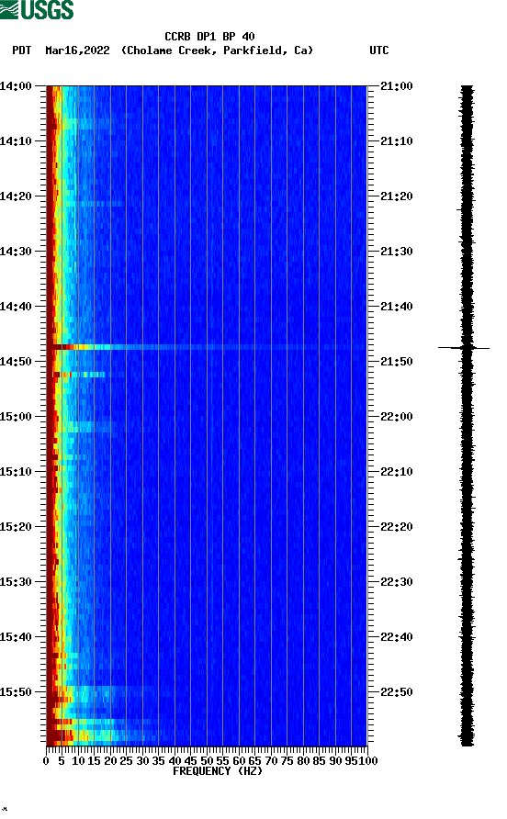Click the '14:00' PDT time label
This screenshot has height=819, width=507.
coord(17,86)
